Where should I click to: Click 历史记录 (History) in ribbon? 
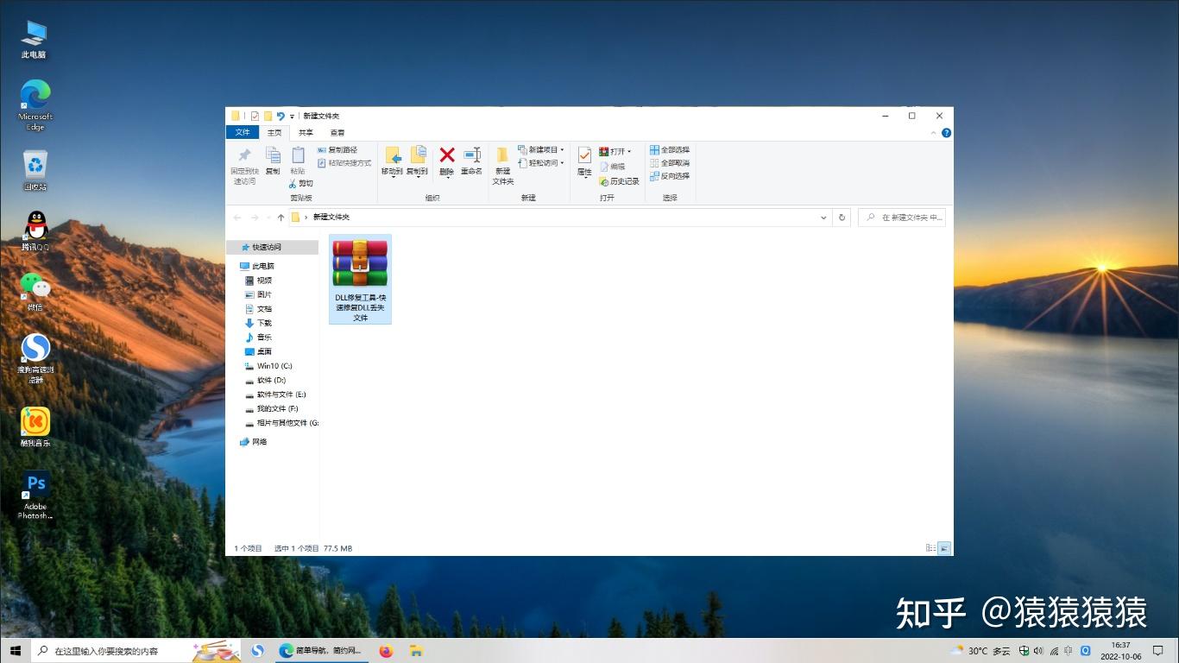coord(619,181)
